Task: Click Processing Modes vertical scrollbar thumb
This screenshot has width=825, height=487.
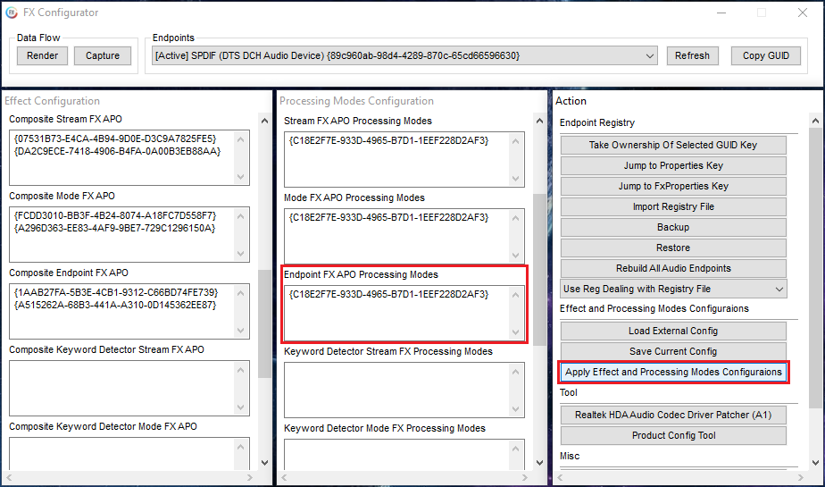Action: click(539, 270)
